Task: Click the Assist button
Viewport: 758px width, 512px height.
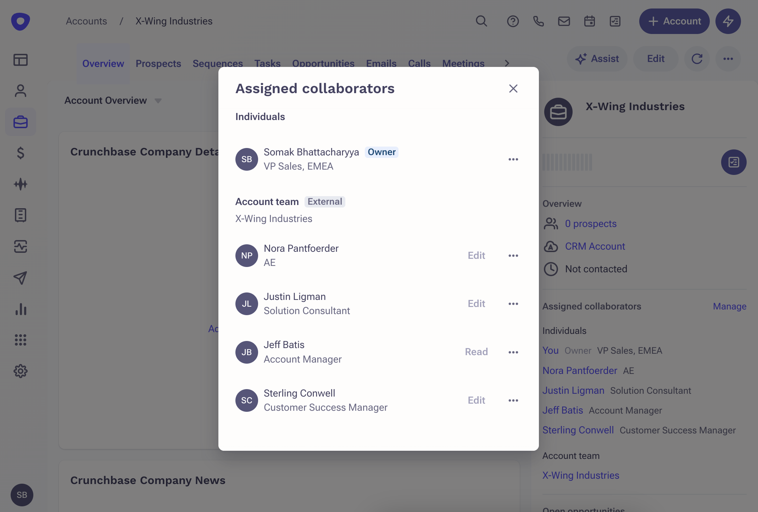Action: [x=597, y=59]
